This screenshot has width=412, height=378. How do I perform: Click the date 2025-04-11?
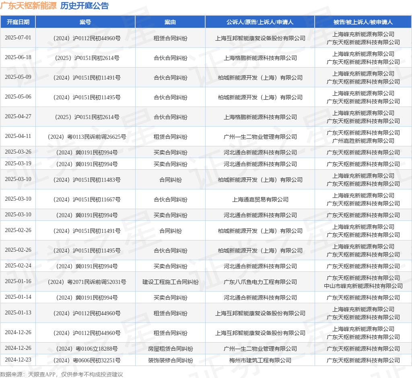[18, 136]
